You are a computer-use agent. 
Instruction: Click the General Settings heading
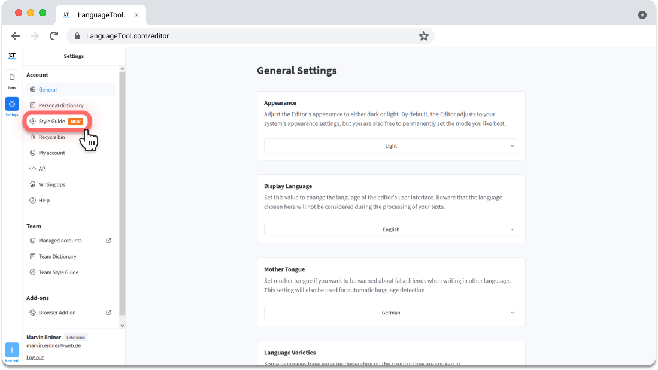[x=297, y=71]
